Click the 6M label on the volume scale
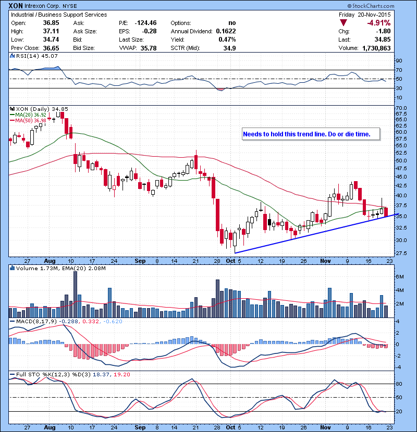417x432 pixels. pyautogui.click(x=400, y=276)
